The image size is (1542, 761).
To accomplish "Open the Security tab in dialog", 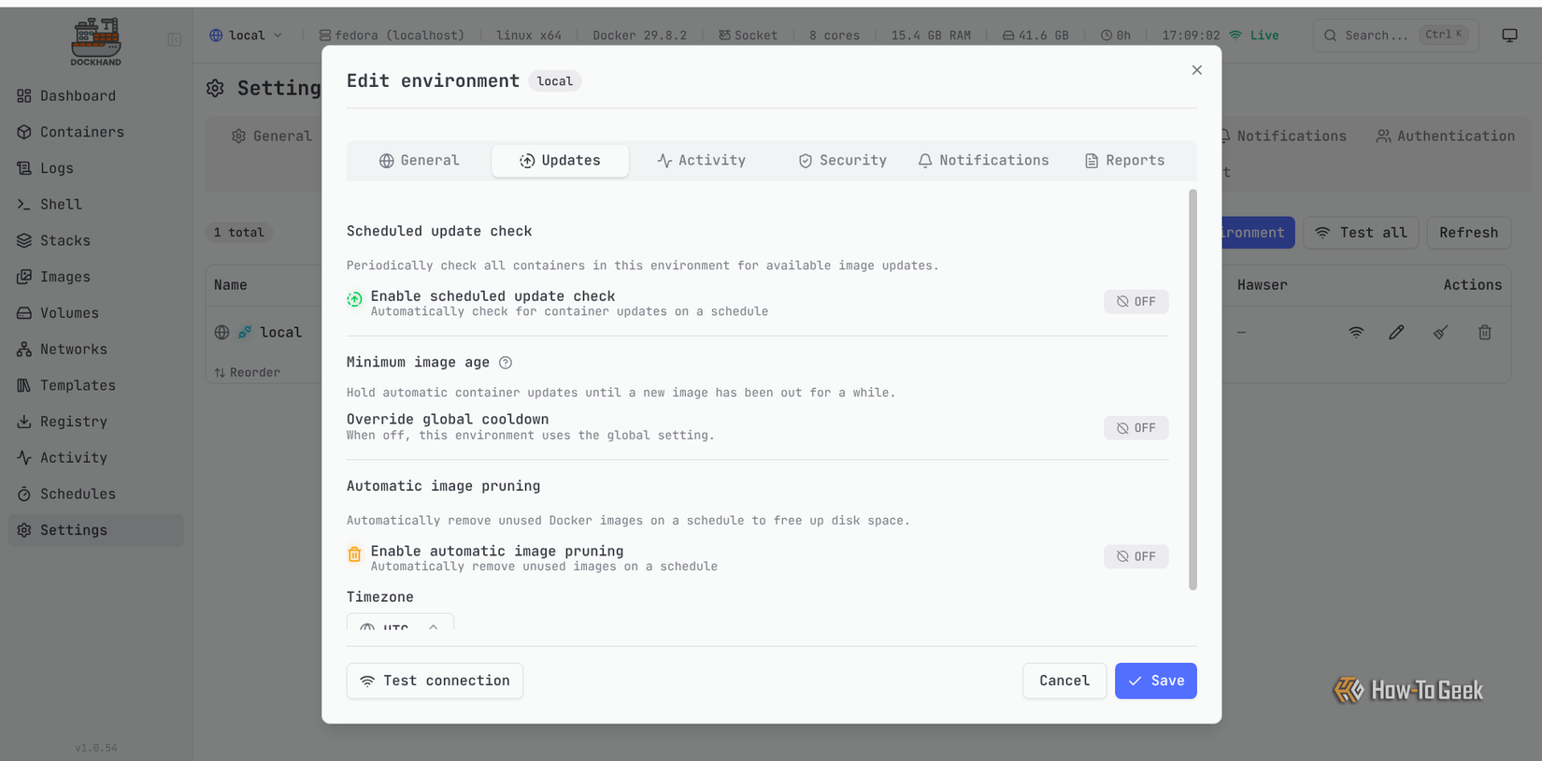I will 842,161.
